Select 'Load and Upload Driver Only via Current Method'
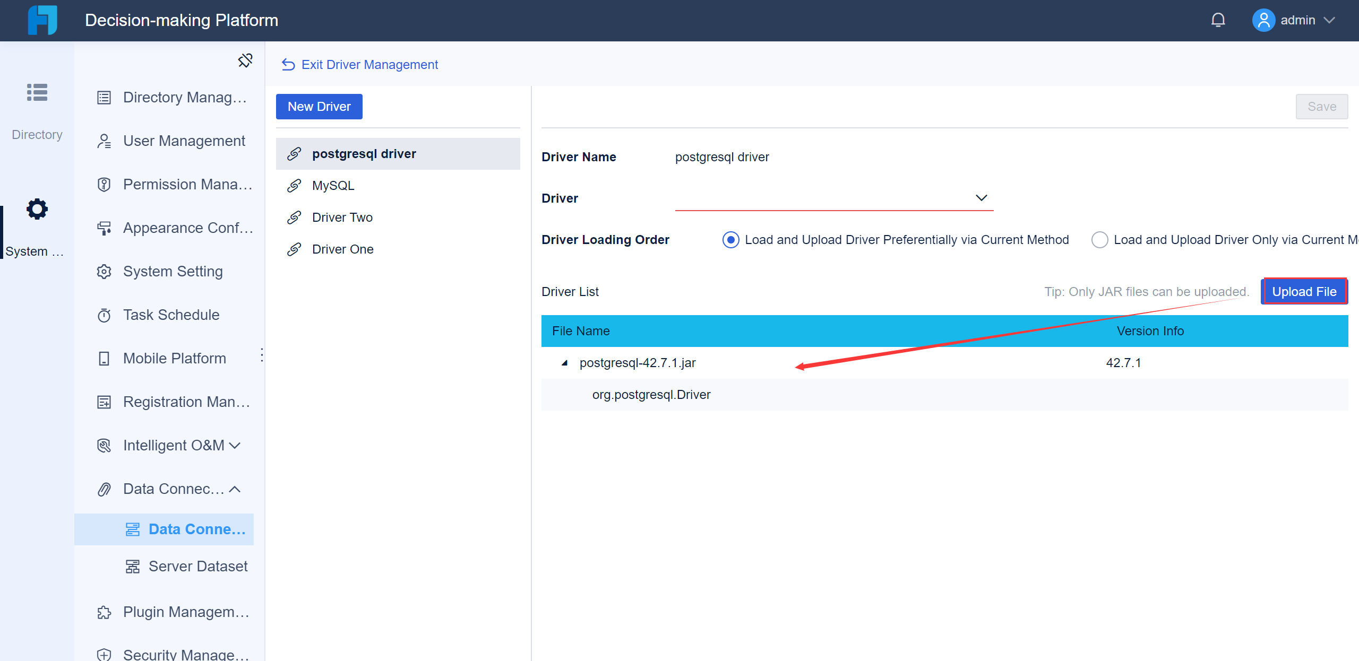Image resolution: width=1359 pixels, height=661 pixels. pos(1100,240)
